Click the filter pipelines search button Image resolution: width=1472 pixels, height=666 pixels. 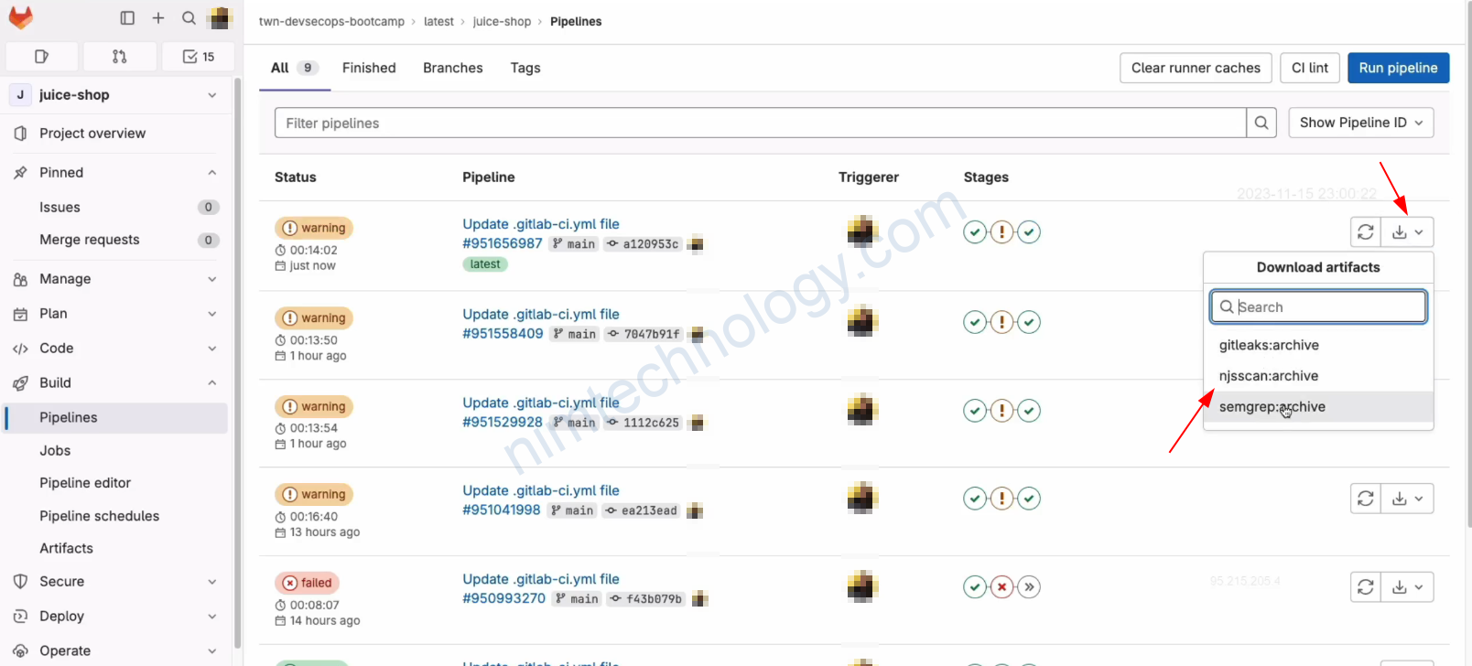[x=1261, y=124]
